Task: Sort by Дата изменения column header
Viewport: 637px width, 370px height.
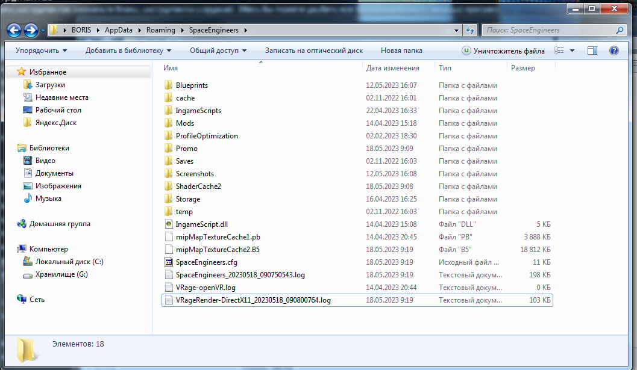Action: (x=392, y=68)
